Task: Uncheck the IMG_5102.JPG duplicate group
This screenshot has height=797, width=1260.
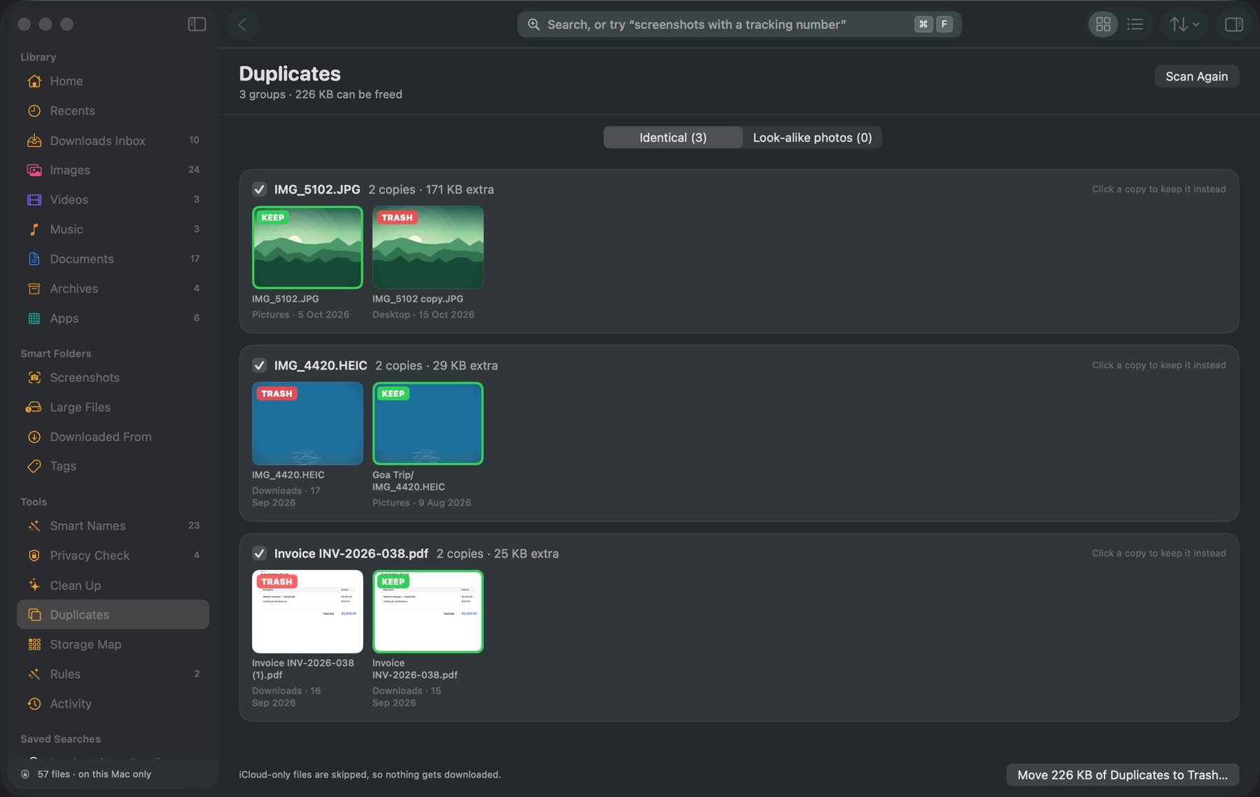Action: click(x=259, y=190)
